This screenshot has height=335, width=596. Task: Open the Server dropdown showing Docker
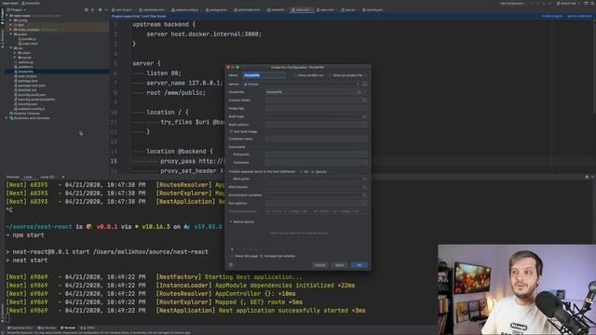[301, 84]
